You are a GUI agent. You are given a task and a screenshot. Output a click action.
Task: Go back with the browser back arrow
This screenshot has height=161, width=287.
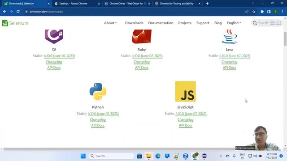pos(4,12)
